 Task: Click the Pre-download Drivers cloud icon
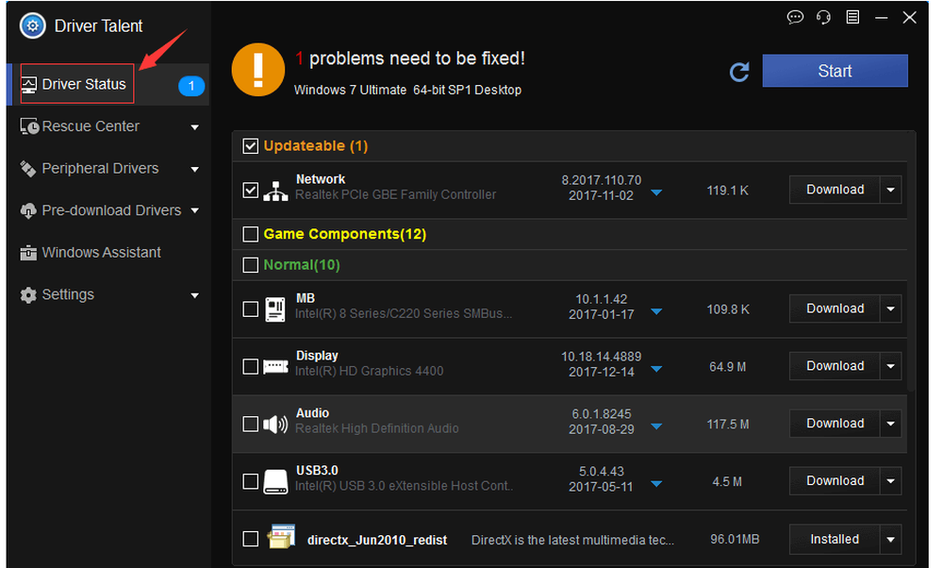point(28,211)
